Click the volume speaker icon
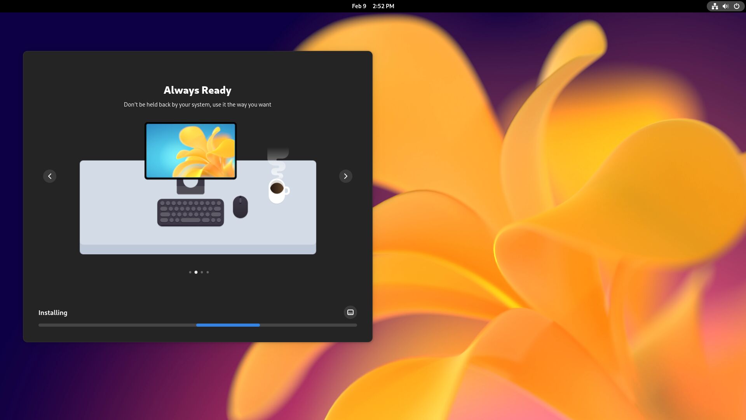Viewport: 746px width, 420px height. coord(725,6)
